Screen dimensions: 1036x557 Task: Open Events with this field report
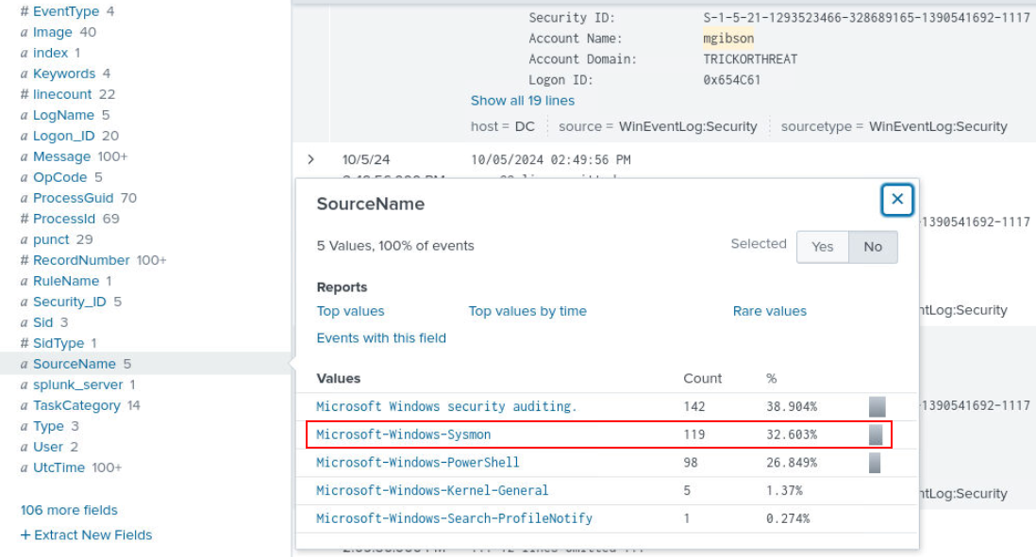(381, 338)
